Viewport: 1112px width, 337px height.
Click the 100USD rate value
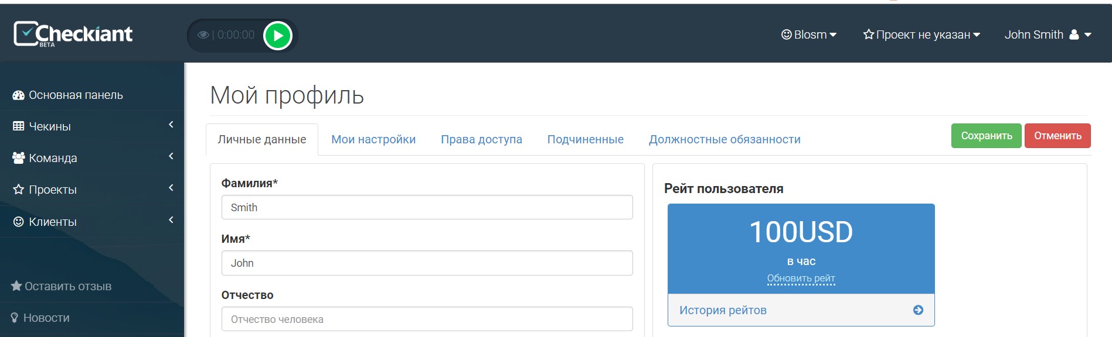click(801, 232)
